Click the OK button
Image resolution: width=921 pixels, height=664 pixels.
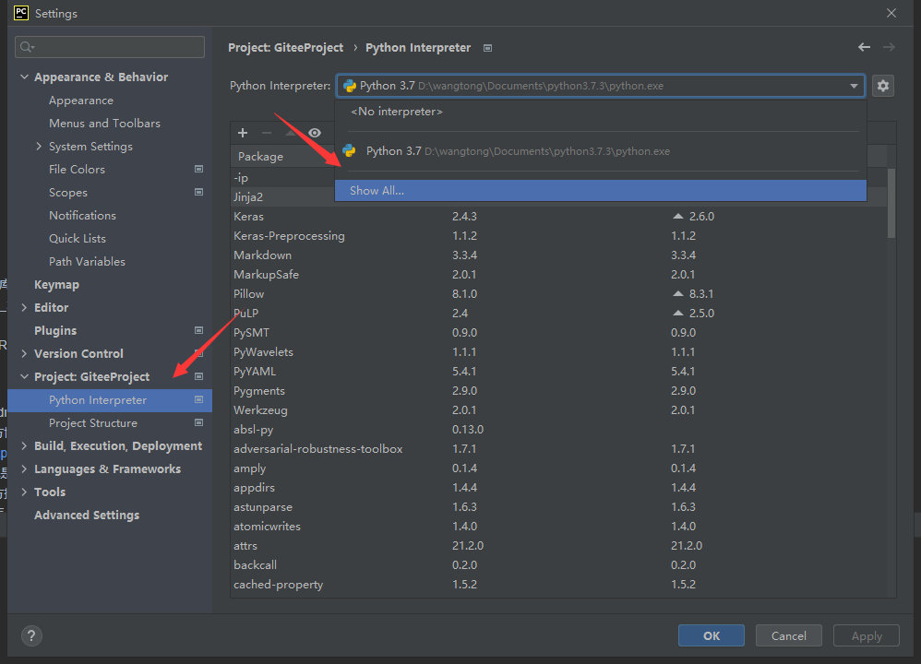(712, 635)
